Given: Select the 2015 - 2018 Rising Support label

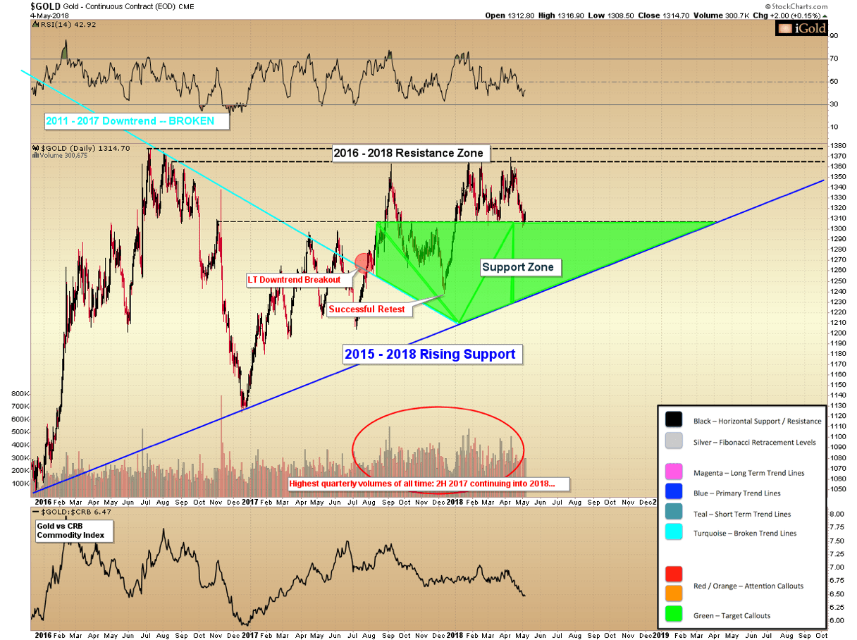Looking at the screenshot, I should coord(431,354).
